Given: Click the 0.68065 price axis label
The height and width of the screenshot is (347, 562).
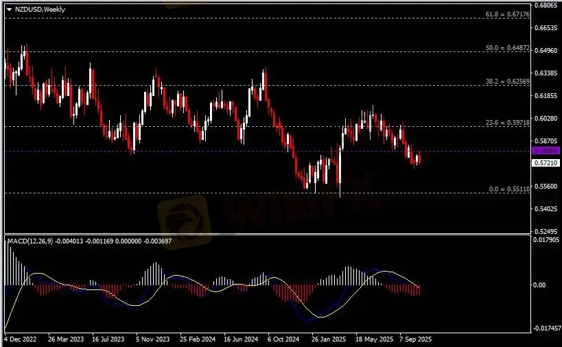Looking at the screenshot, I should 546,5.
